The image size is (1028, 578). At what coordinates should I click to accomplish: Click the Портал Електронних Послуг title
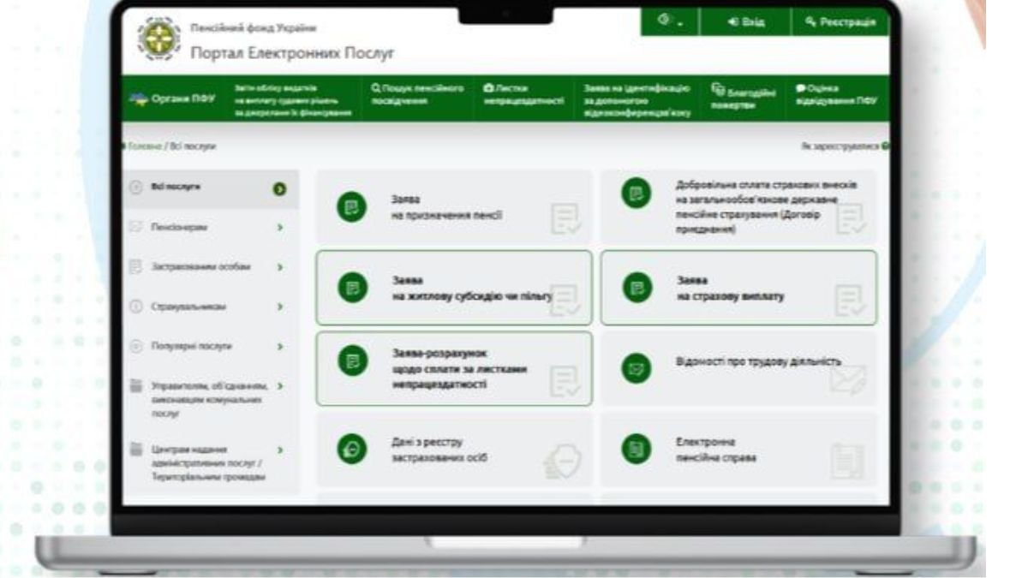pos(292,53)
